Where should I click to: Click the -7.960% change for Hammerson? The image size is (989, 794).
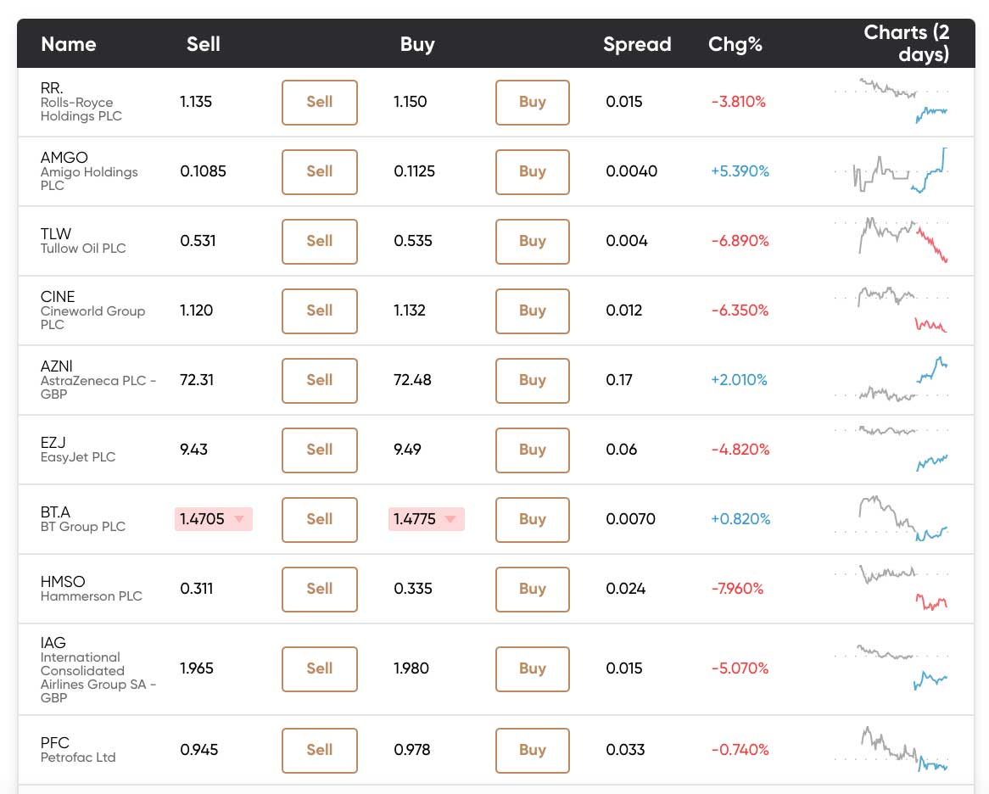(737, 589)
